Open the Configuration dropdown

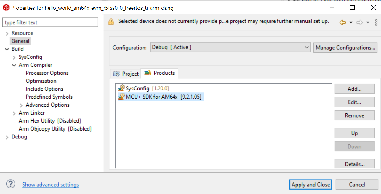pos(230,47)
